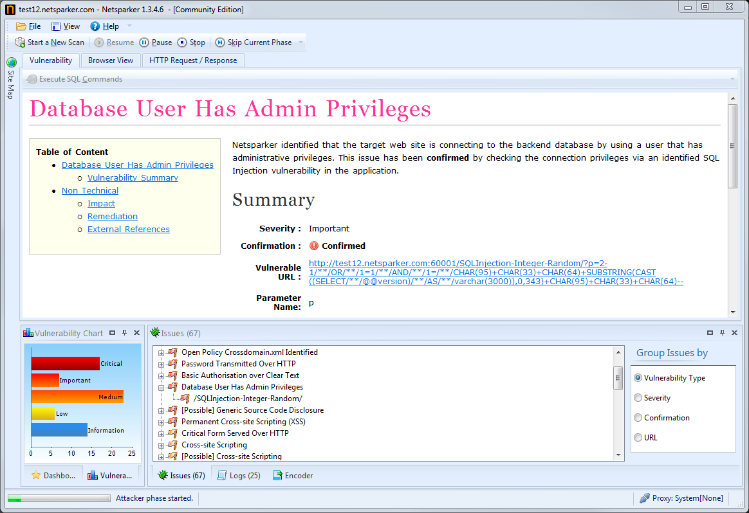
Task: Click the flag icon for Password Transmitted Over HTTP
Action: tap(172, 364)
